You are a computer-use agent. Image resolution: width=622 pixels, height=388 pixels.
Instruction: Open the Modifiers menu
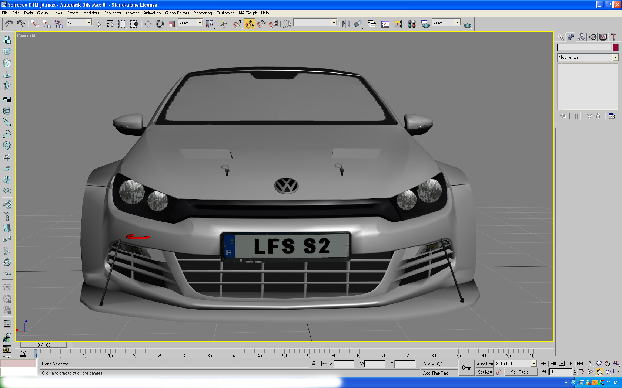(91, 13)
